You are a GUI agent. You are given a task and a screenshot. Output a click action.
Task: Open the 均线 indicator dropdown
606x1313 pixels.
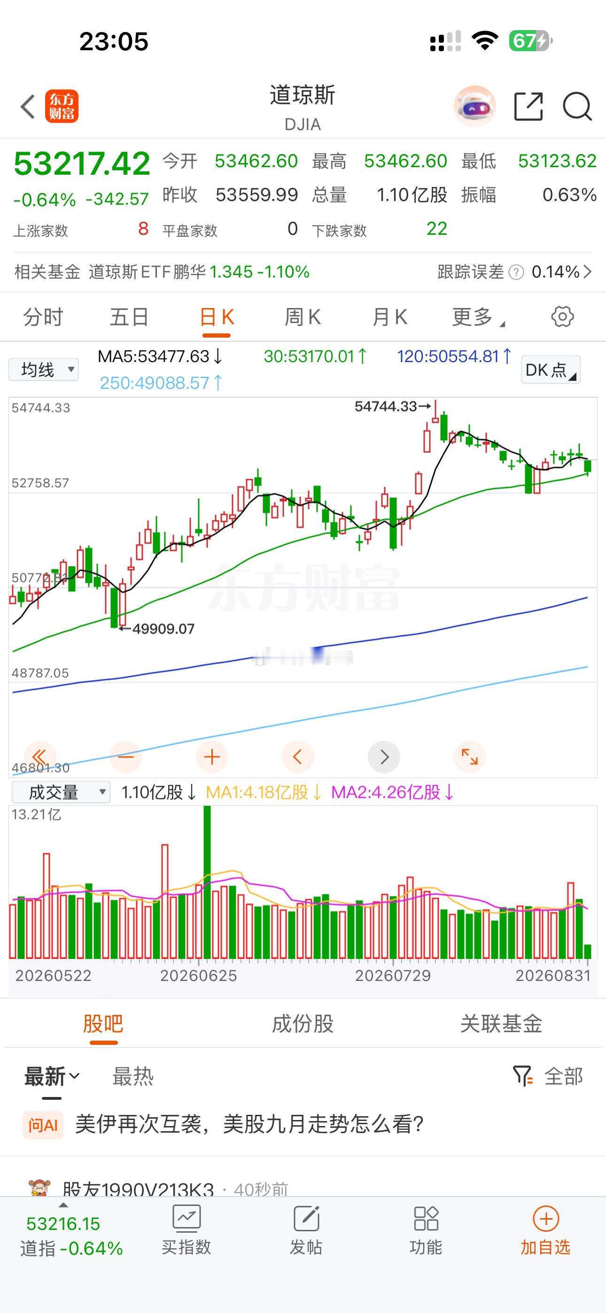pos(44,370)
